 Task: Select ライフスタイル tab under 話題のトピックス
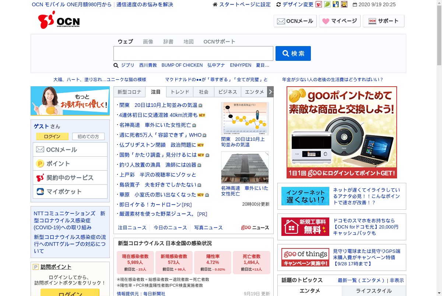[374, 291]
